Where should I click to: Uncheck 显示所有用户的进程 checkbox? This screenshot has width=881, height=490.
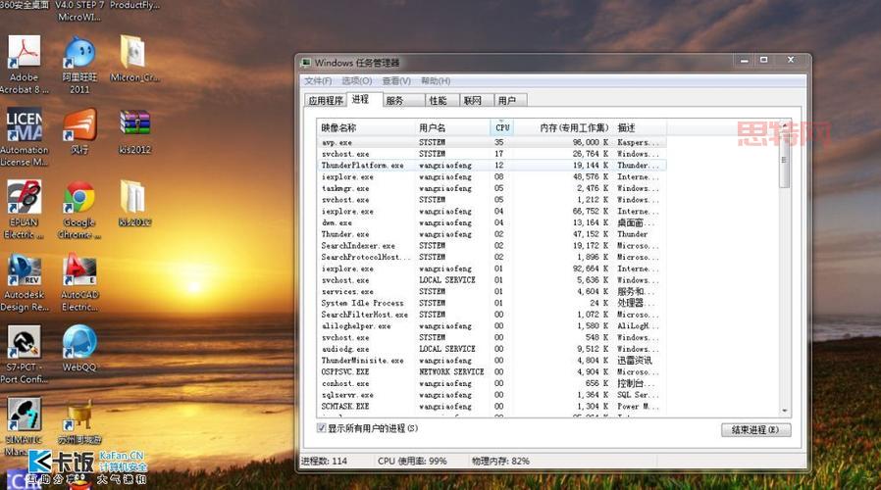tap(322, 428)
